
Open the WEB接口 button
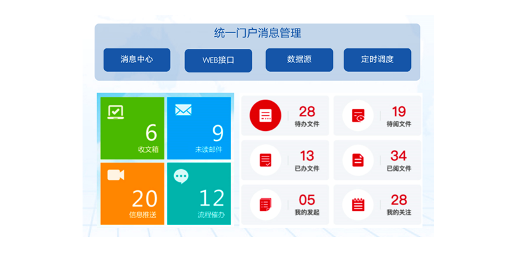tap(218, 60)
